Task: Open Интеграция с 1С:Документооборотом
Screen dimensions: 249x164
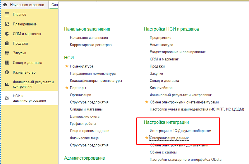Action: 180,131
